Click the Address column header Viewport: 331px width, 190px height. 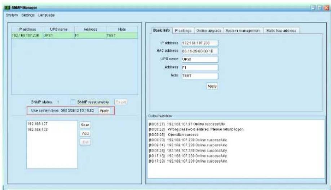pos(91,29)
